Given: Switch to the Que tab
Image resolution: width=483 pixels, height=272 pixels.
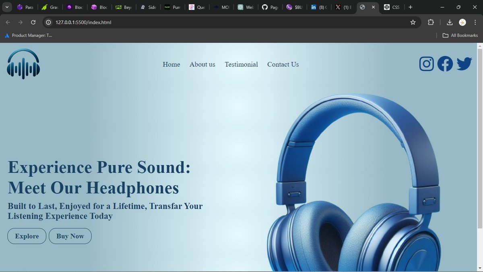Looking at the screenshot, I should click(197, 7).
